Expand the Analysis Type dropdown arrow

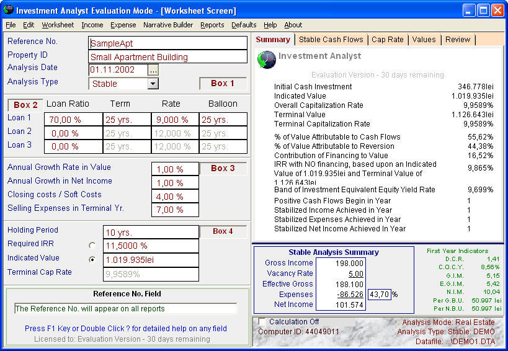click(153, 84)
